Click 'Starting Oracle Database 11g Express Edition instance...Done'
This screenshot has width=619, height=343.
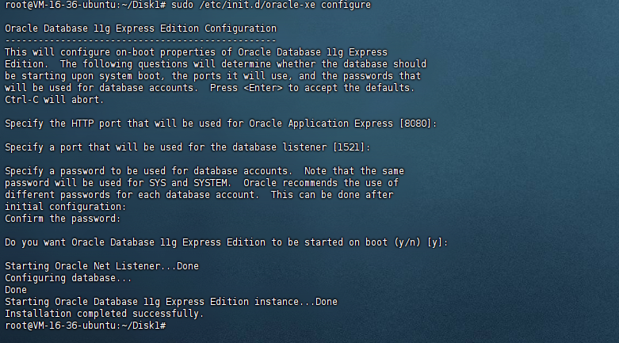(x=171, y=302)
